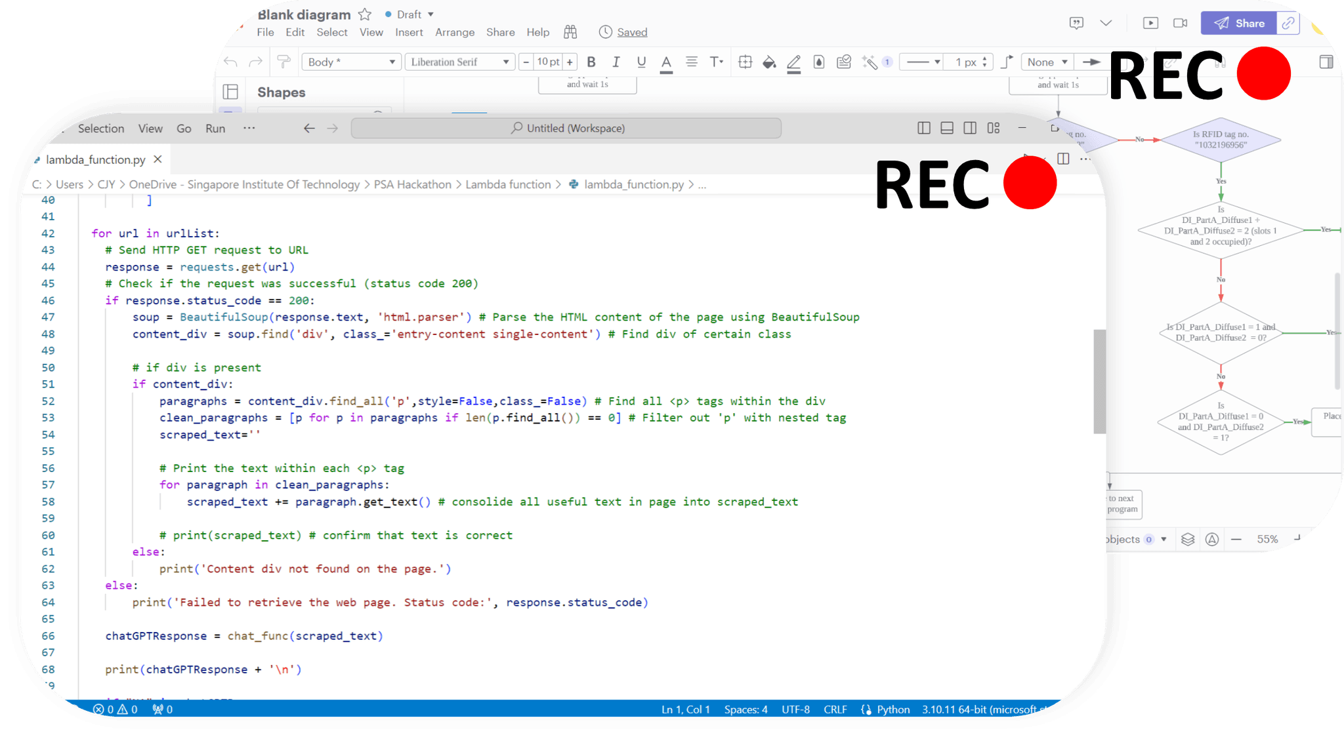Click the fill color bucket icon
This screenshot has width=1344, height=737.
click(769, 62)
